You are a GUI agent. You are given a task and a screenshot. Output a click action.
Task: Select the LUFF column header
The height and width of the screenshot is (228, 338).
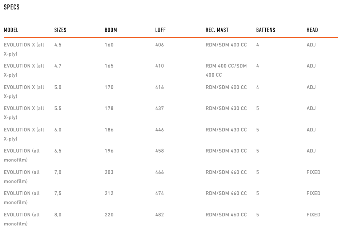160,30
